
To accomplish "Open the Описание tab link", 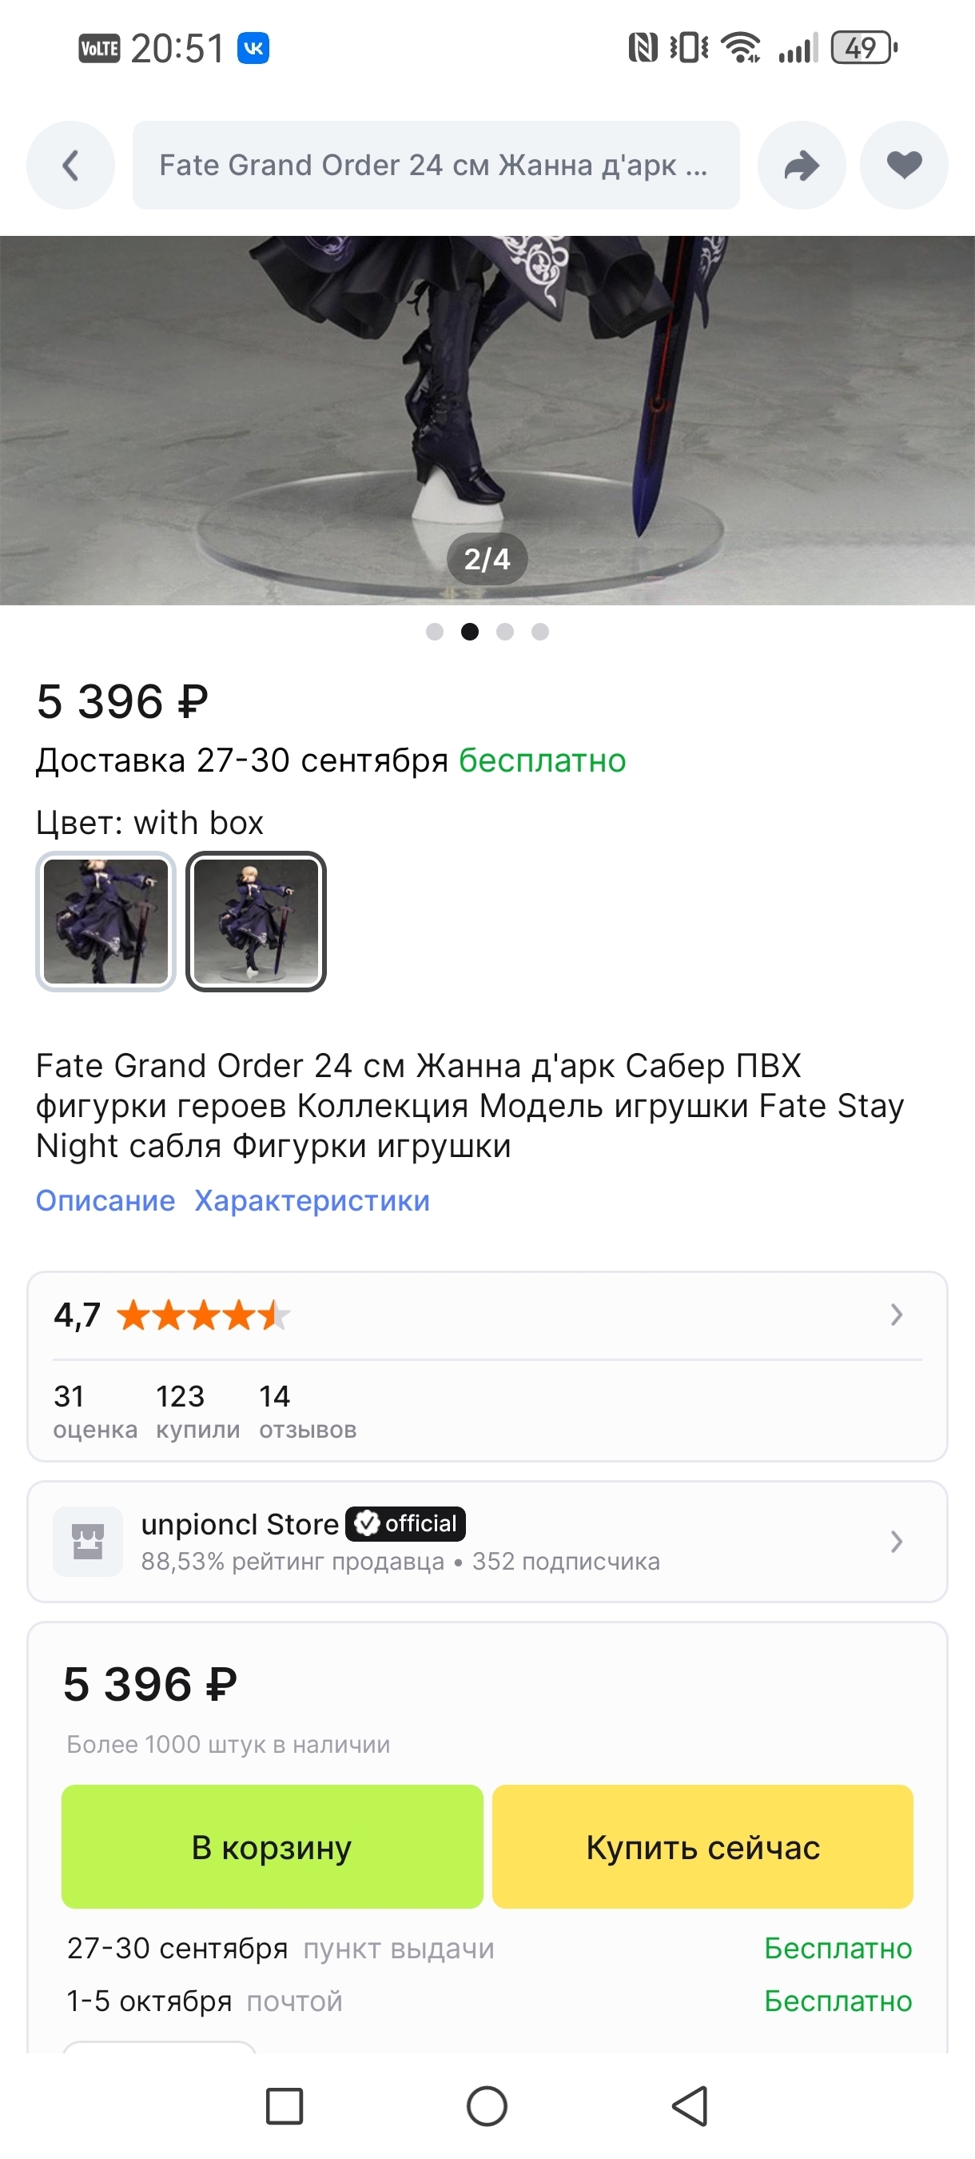I will point(105,1200).
